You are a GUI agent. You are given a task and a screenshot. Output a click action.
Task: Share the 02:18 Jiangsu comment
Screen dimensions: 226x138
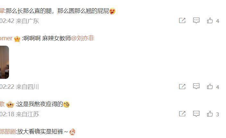182,114
